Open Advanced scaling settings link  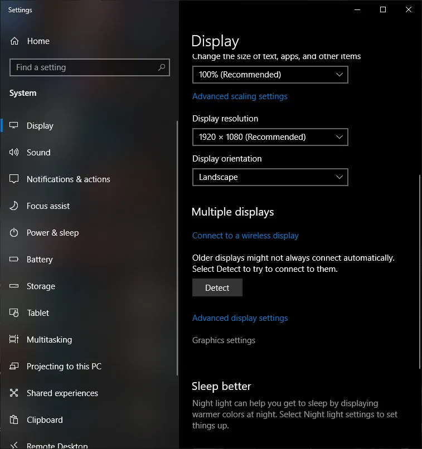(240, 96)
